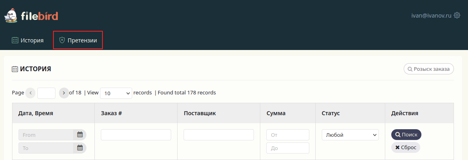Open the Претензии tab
This screenshot has width=468, height=160.
point(78,40)
